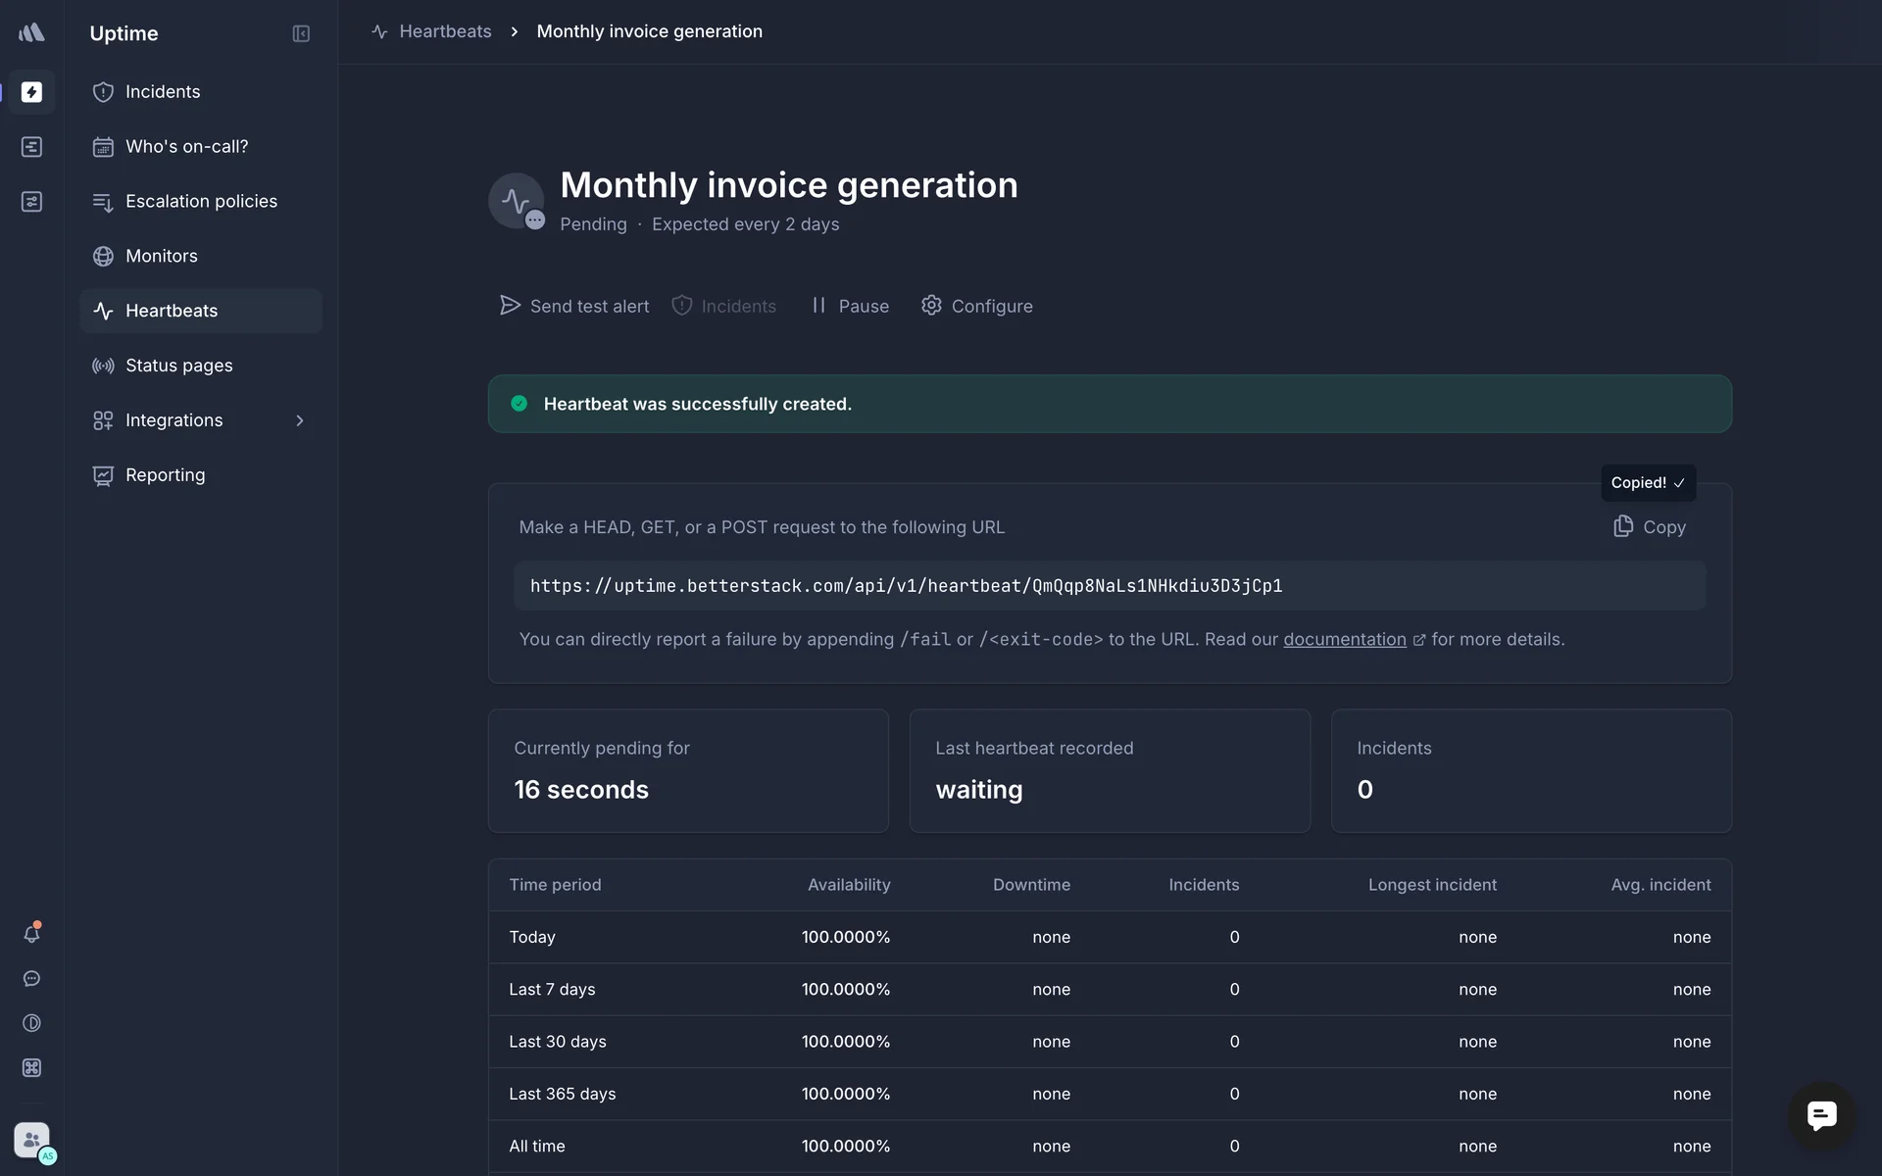Collapse the Uptime sidebar panel icon

(x=301, y=33)
